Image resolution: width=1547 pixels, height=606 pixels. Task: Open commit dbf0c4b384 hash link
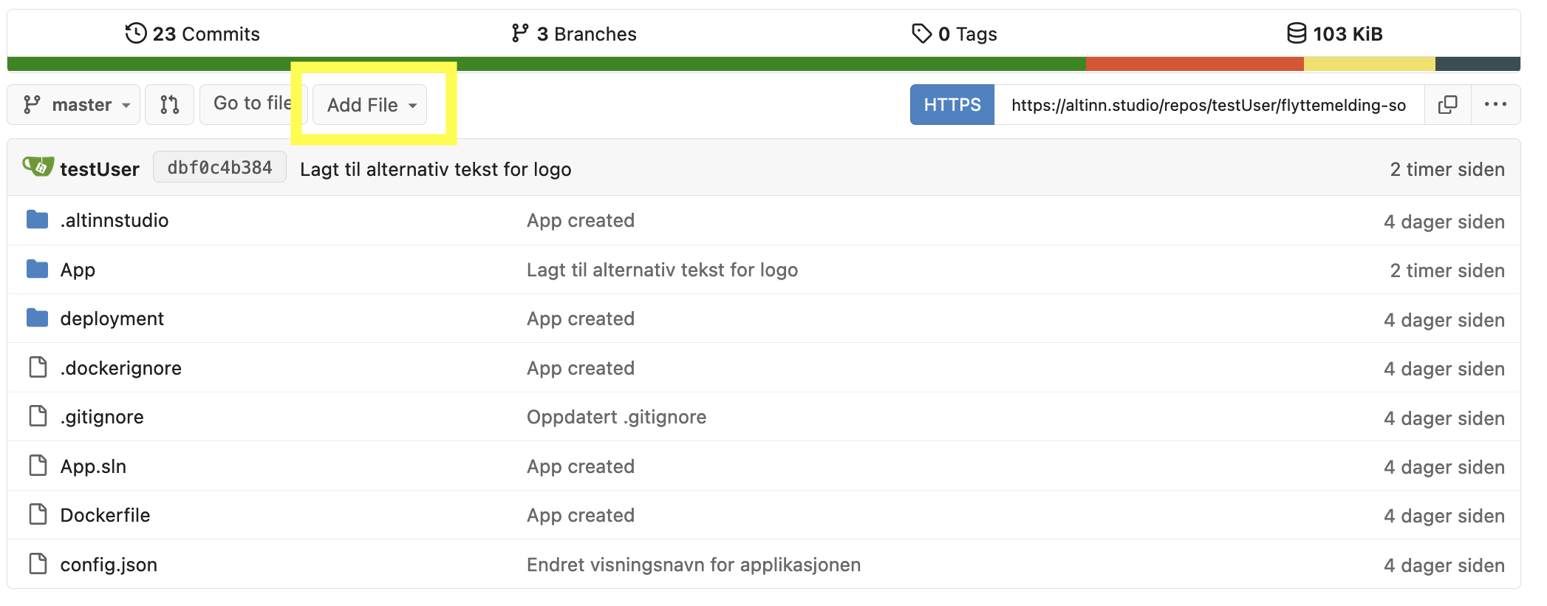click(219, 168)
